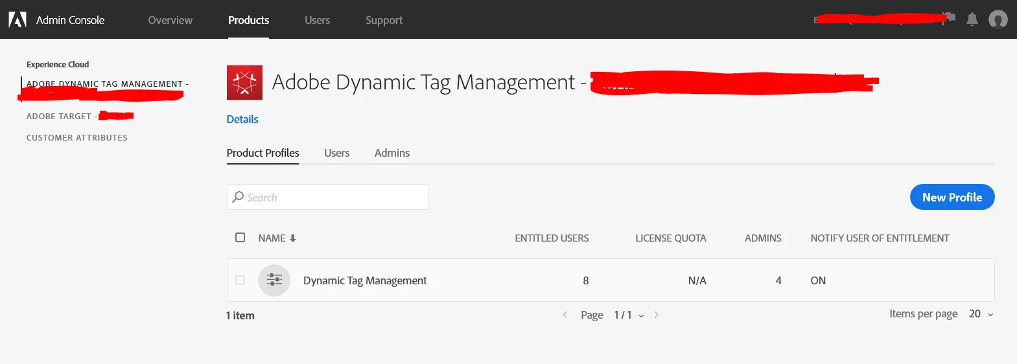The image size is (1017, 364).
Task: Go to next page arrow
Action: point(657,315)
